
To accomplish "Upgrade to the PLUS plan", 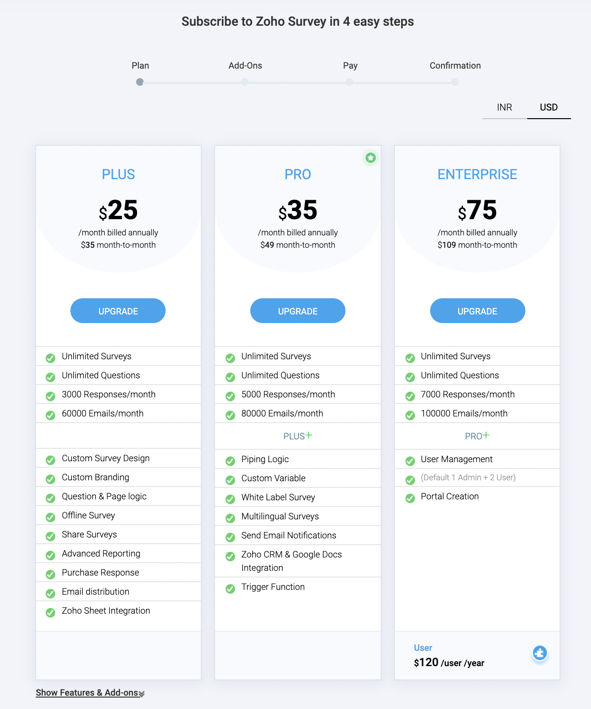I will 118,311.
